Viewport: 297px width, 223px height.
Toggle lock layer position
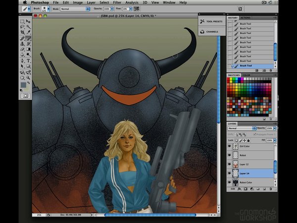tap(245, 141)
